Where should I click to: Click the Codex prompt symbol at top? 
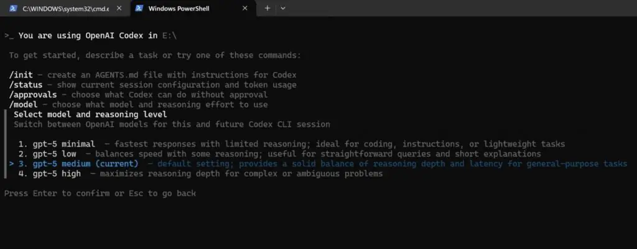(8, 36)
